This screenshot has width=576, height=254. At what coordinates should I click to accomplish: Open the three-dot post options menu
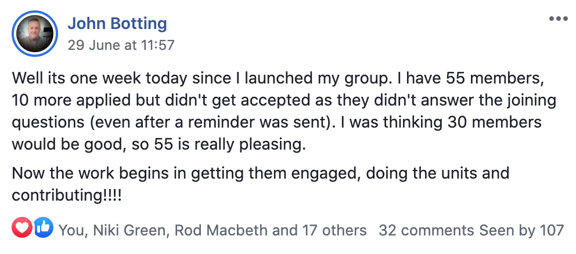coord(558,19)
